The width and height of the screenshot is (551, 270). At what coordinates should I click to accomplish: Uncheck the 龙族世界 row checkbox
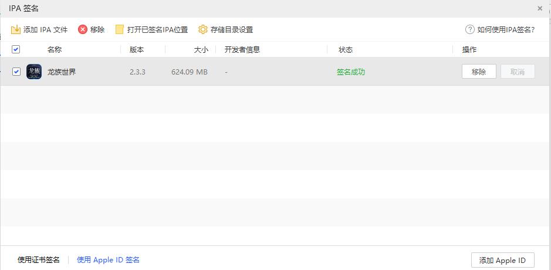(16, 72)
